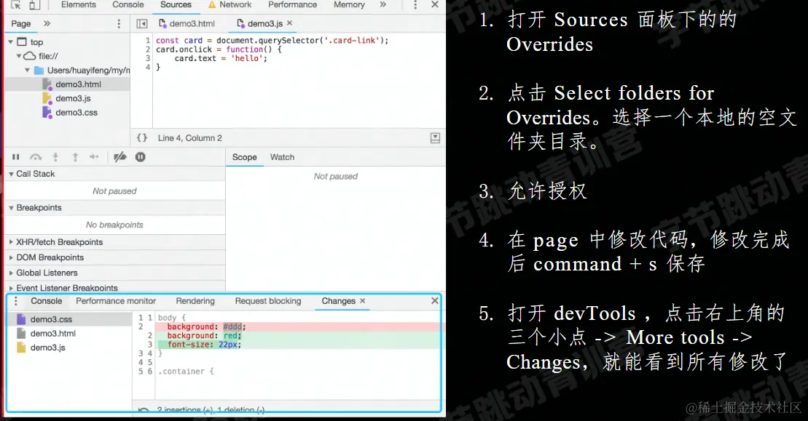The height and width of the screenshot is (421, 808).
Task: Close the Changes drawer tab
Action: click(362, 301)
